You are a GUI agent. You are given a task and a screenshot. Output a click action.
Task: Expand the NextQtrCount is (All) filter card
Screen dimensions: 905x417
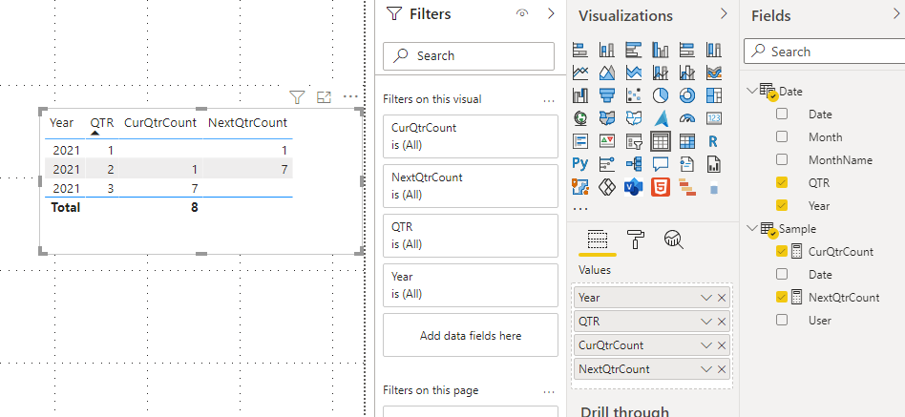(x=471, y=186)
